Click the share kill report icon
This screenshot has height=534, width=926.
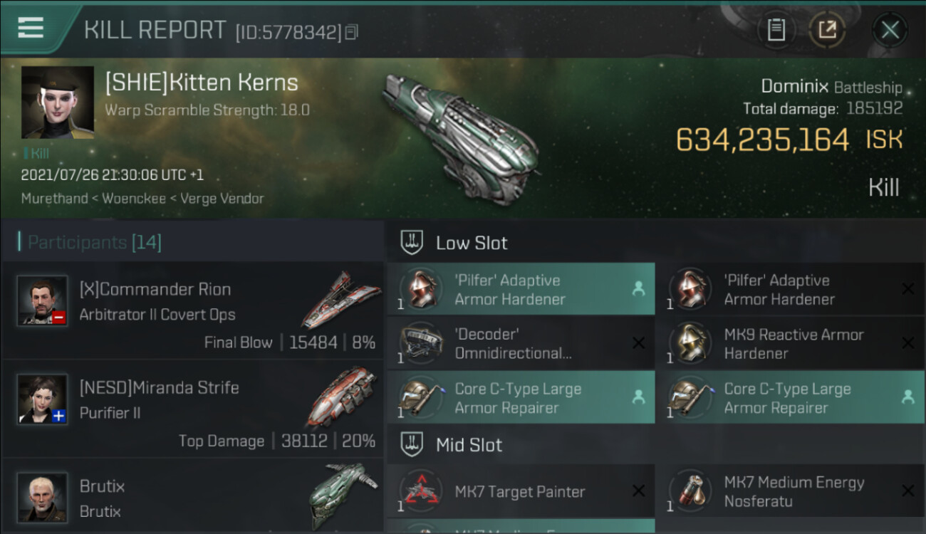click(x=827, y=30)
